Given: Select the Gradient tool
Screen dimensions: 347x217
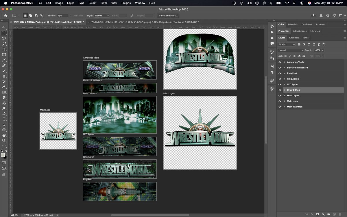Looking at the screenshot, I should point(4,92).
